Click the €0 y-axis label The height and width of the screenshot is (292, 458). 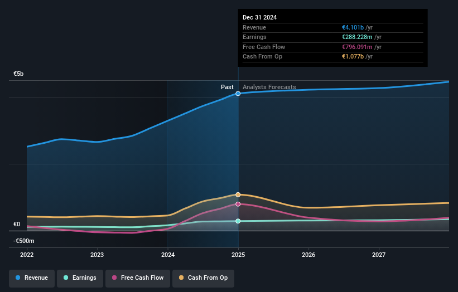(17, 225)
